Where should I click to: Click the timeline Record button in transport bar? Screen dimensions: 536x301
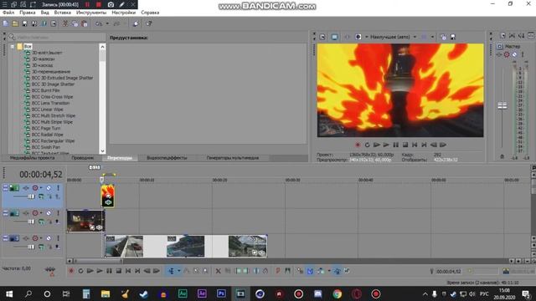pos(71,271)
